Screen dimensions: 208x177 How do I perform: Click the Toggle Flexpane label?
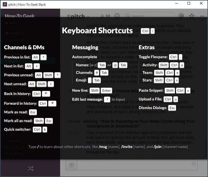pyautogui.click(x=153, y=57)
